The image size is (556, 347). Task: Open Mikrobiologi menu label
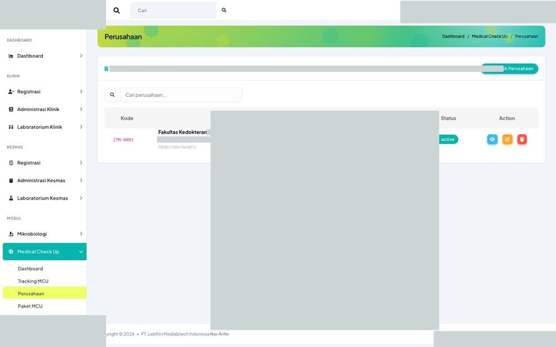(x=32, y=234)
